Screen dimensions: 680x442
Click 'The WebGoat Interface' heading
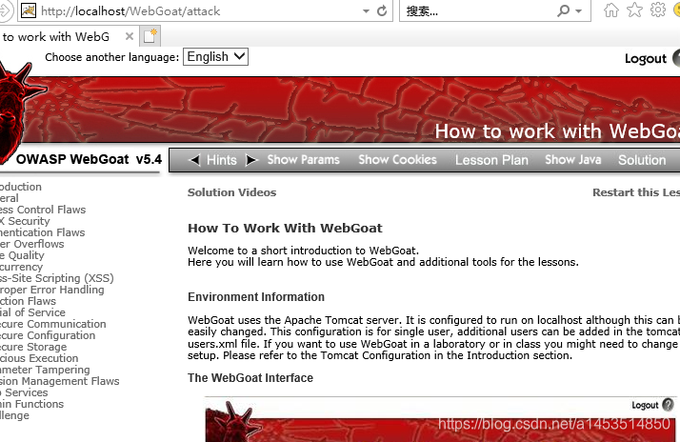(250, 378)
